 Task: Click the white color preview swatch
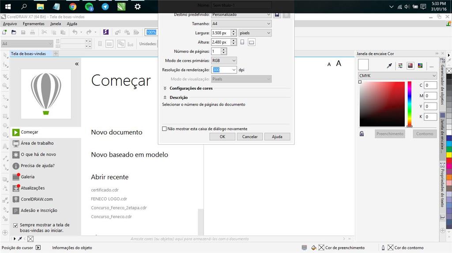coord(363,64)
